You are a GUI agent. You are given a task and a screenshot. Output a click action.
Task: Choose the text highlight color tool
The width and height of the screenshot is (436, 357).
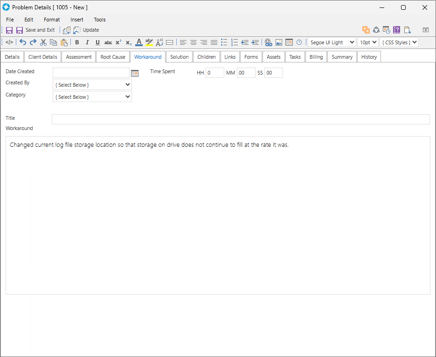point(149,42)
